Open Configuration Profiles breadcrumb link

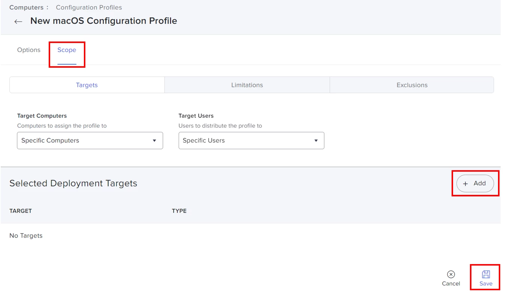89,7
